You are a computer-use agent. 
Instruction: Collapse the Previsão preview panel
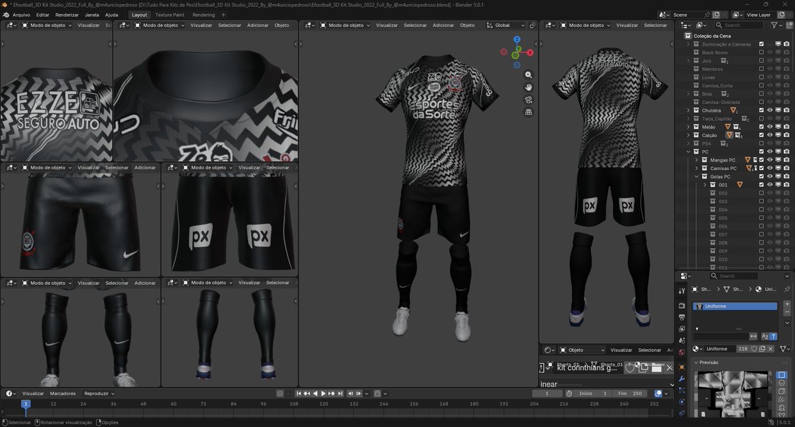pos(696,362)
